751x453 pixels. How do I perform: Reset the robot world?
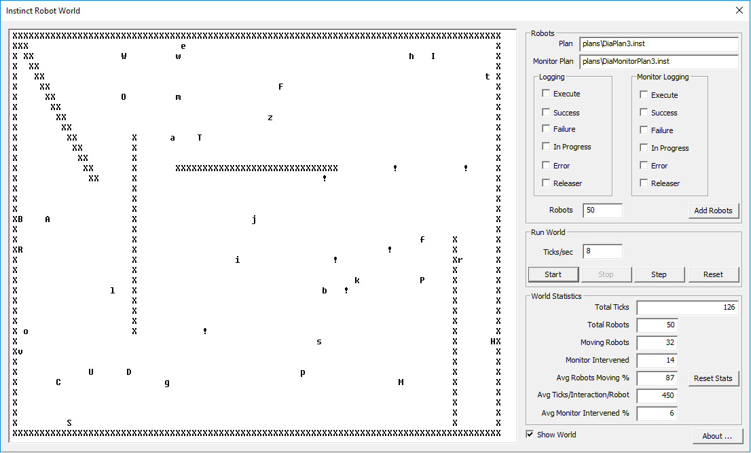tap(713, 274)
